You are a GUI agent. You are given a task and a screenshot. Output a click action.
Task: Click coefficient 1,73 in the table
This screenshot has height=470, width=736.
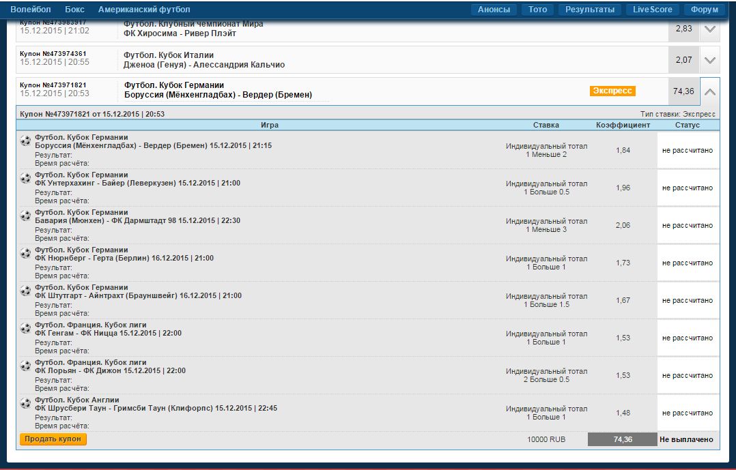(x=623, y=263)
